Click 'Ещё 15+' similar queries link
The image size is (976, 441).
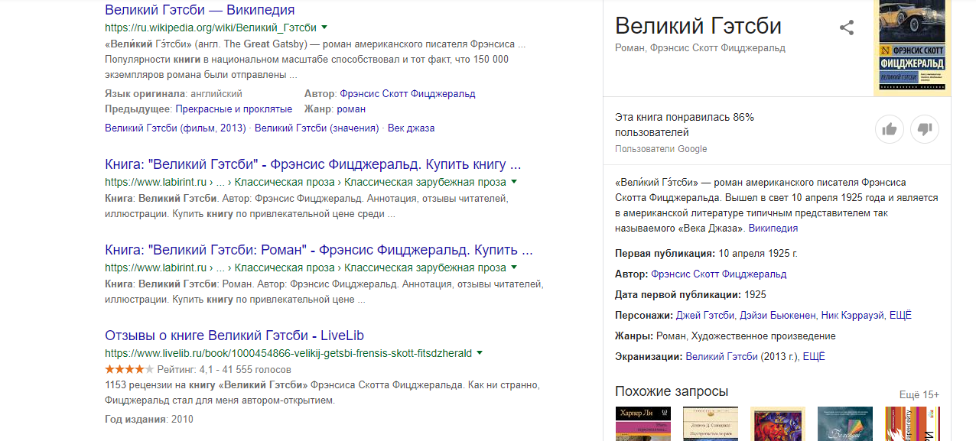pyautogui.click(x=919, y=394)
